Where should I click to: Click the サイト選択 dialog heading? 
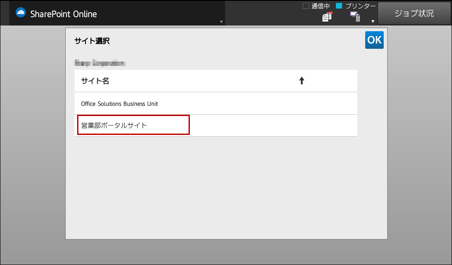coord(92,41)
